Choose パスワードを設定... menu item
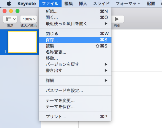Image resolution: width=162 pixels, height=128 pixels. click(x=75, y=91)
